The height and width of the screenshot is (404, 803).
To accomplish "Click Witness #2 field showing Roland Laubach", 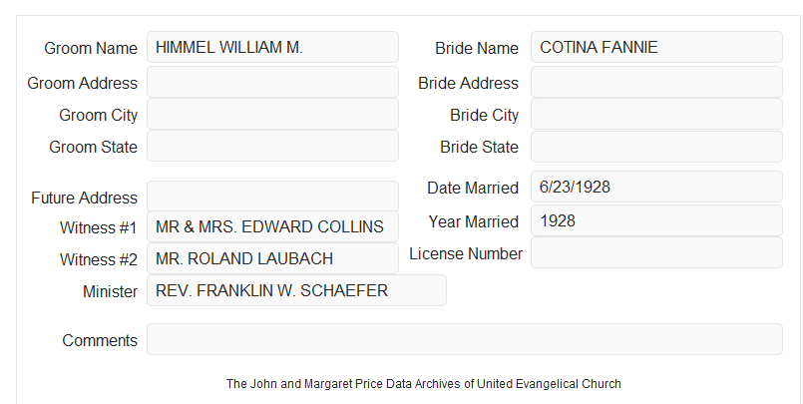I will tap(272, 258).
